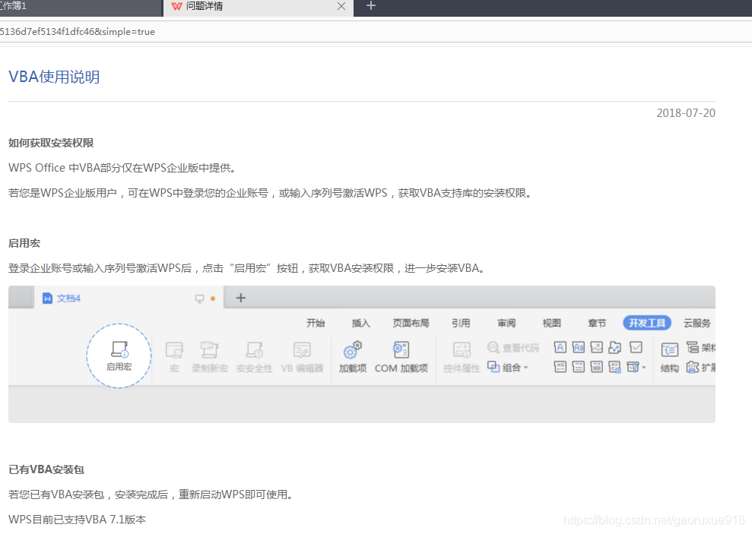Screen dimensions: 752x534
Task: Select the 开发工具 ribbon tab
Action: tap(647, 324)
